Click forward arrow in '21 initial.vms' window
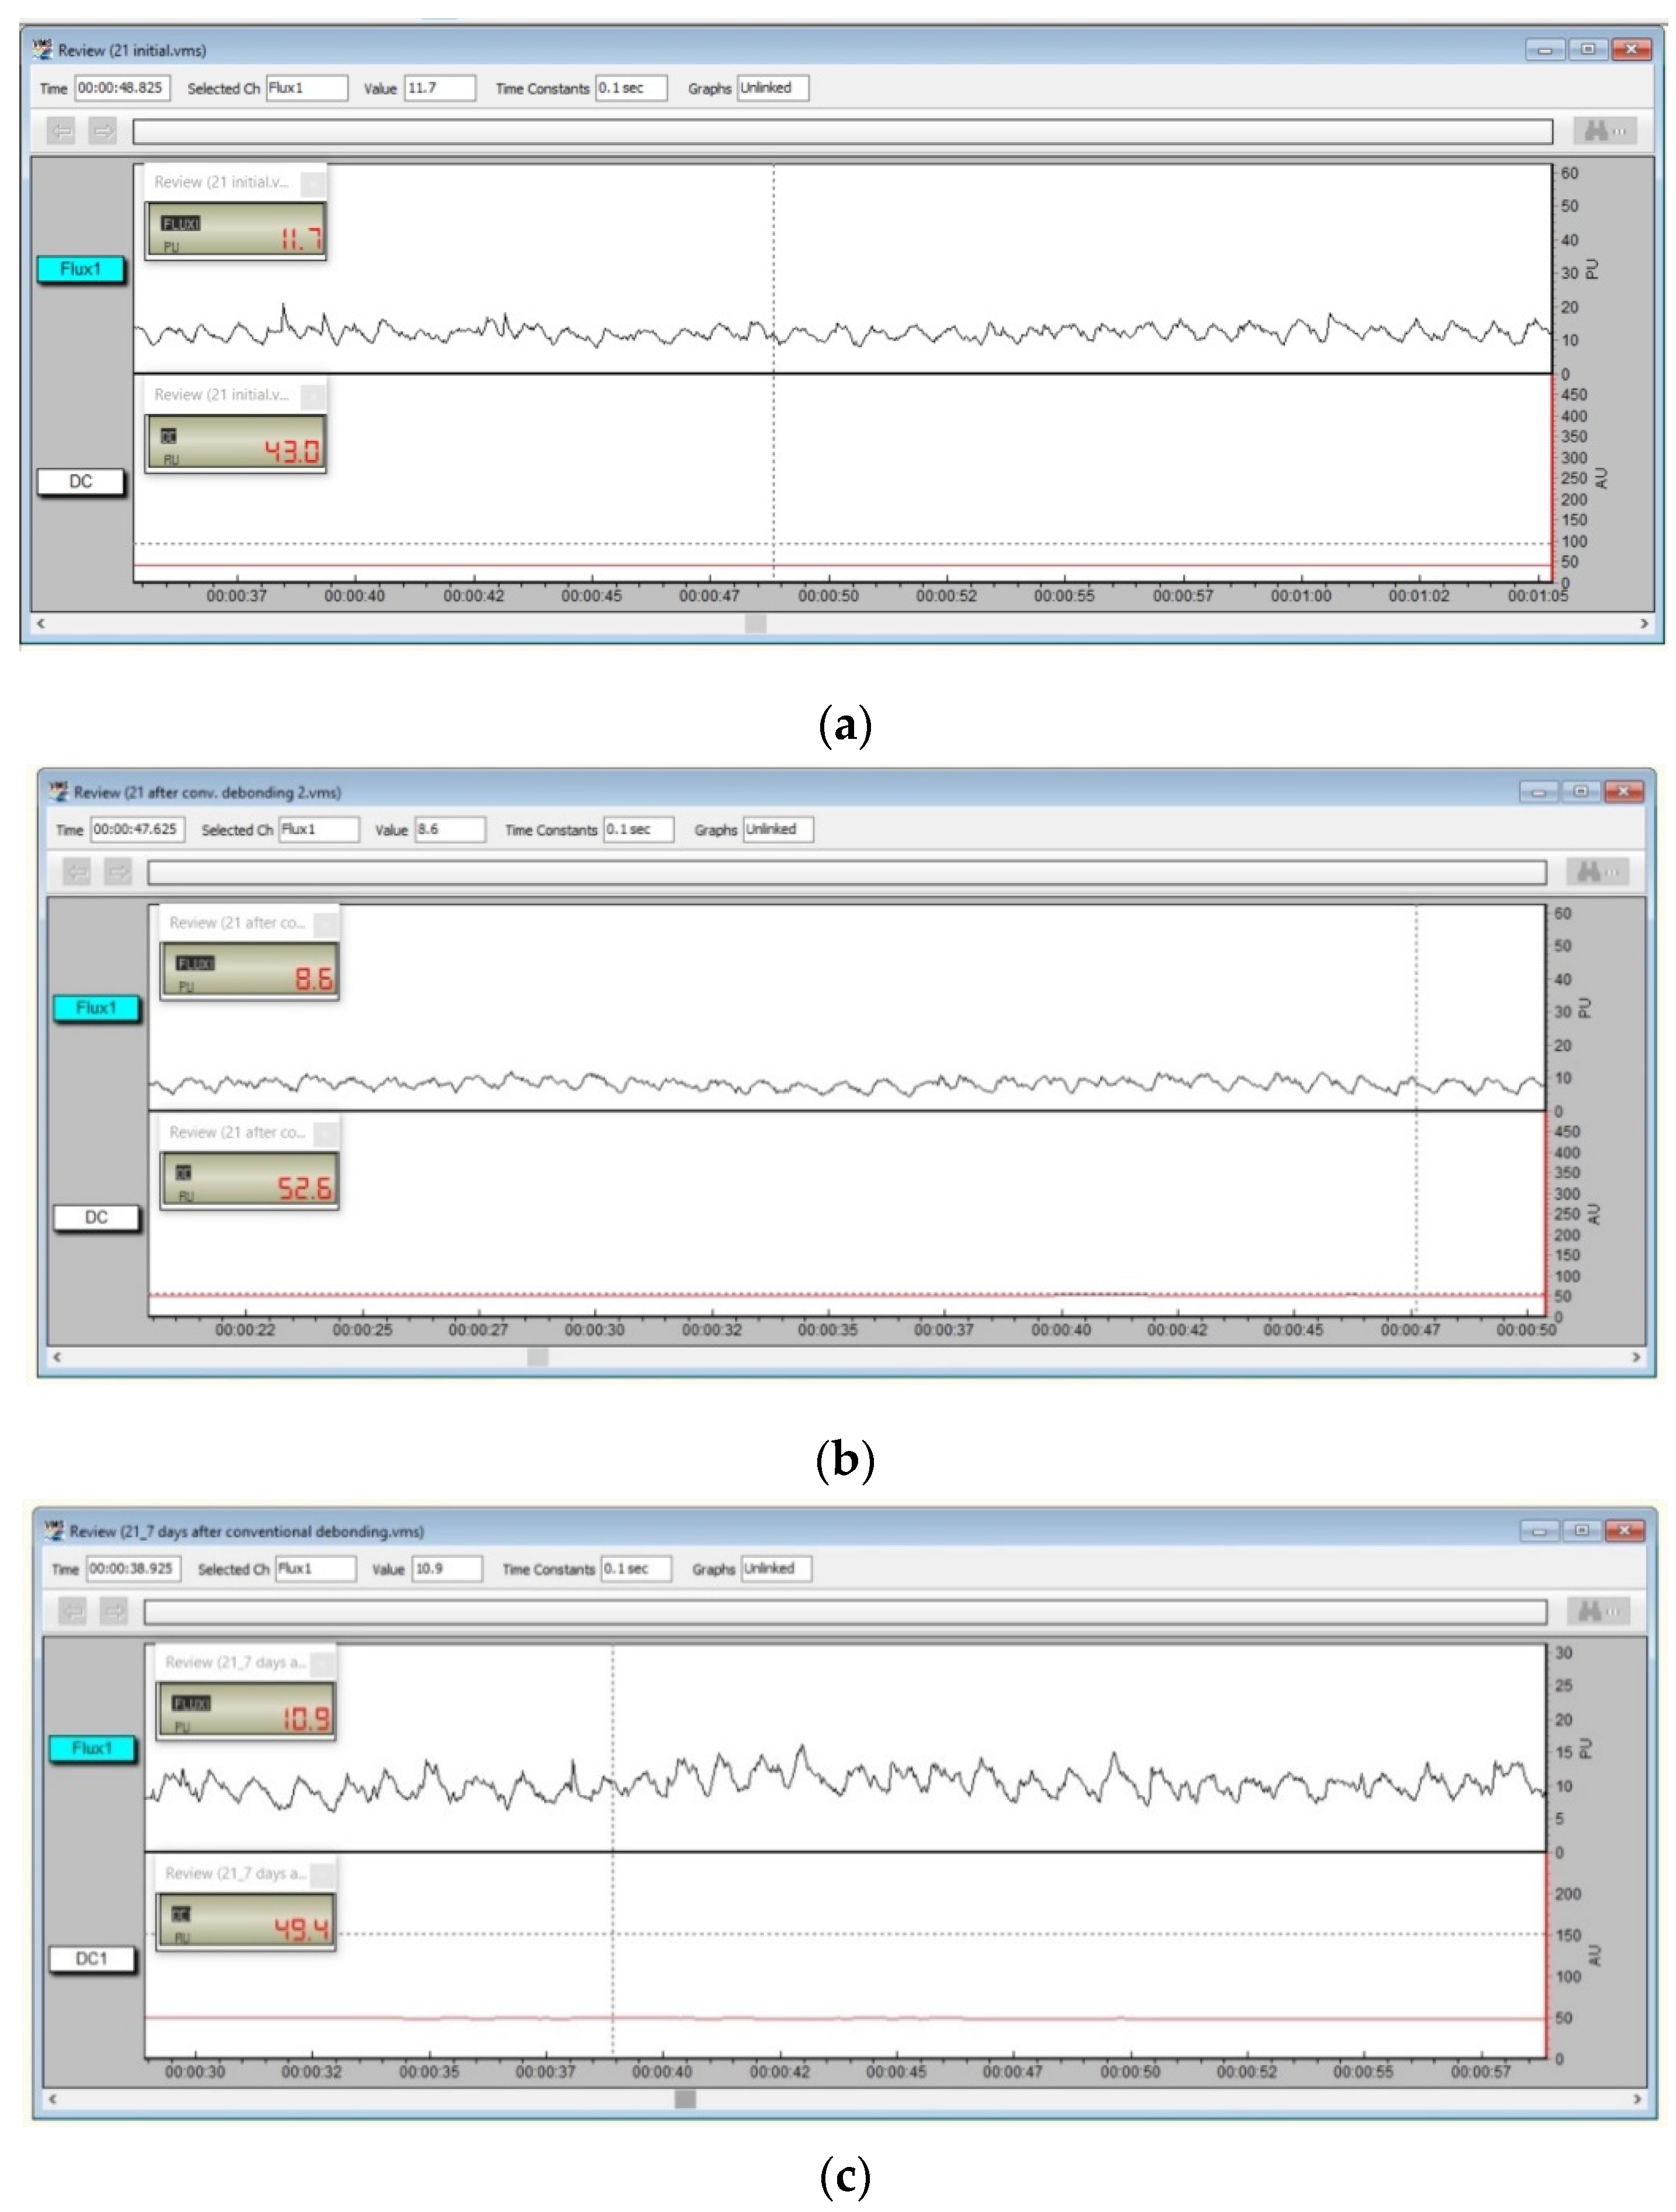Viewport: 1676px width, 2212px height. [x=102, y=131]
